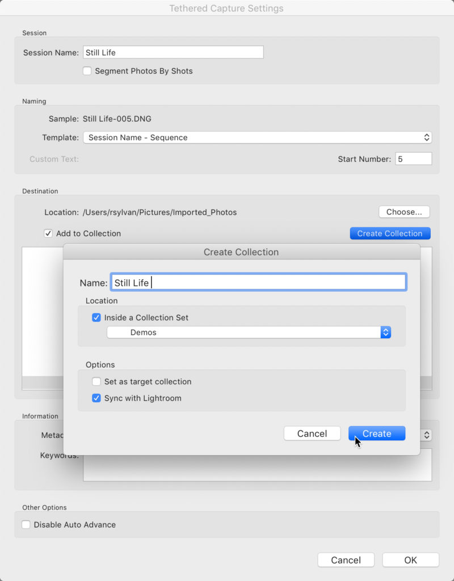Image resolution: width=454 pixels, height=581 pixels.
Task: Click the Create Collection button
Action: pos(390,233)
